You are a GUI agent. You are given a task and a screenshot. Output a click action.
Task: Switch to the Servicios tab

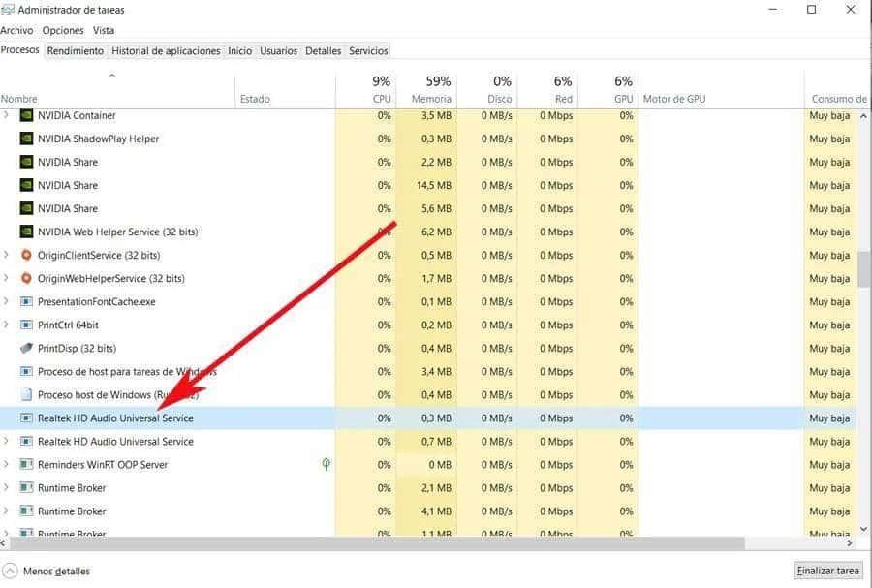[x=366, y=50]
